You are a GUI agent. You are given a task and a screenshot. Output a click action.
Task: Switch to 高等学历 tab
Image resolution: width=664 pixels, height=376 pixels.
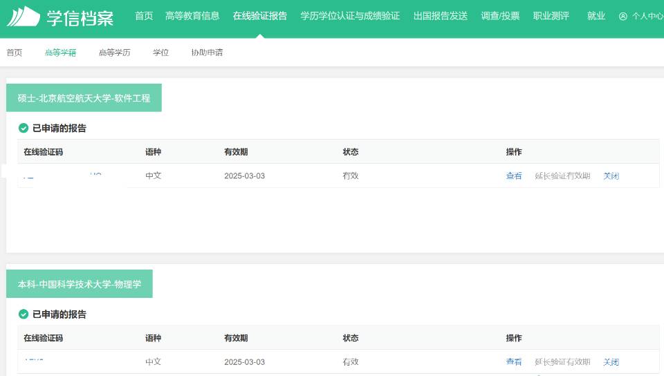pyautogui.click(x=114, y=53)
